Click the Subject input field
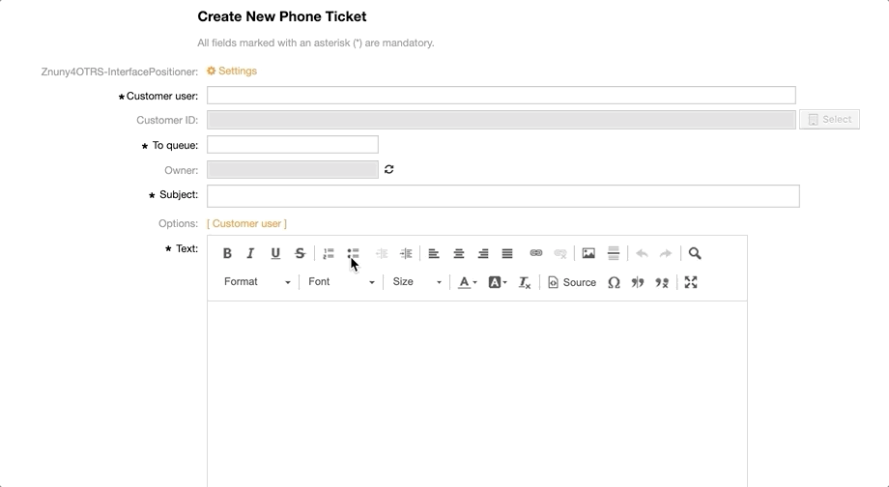Screen dimensions: 889x487 pyautogui.click(x=502, y=196)
